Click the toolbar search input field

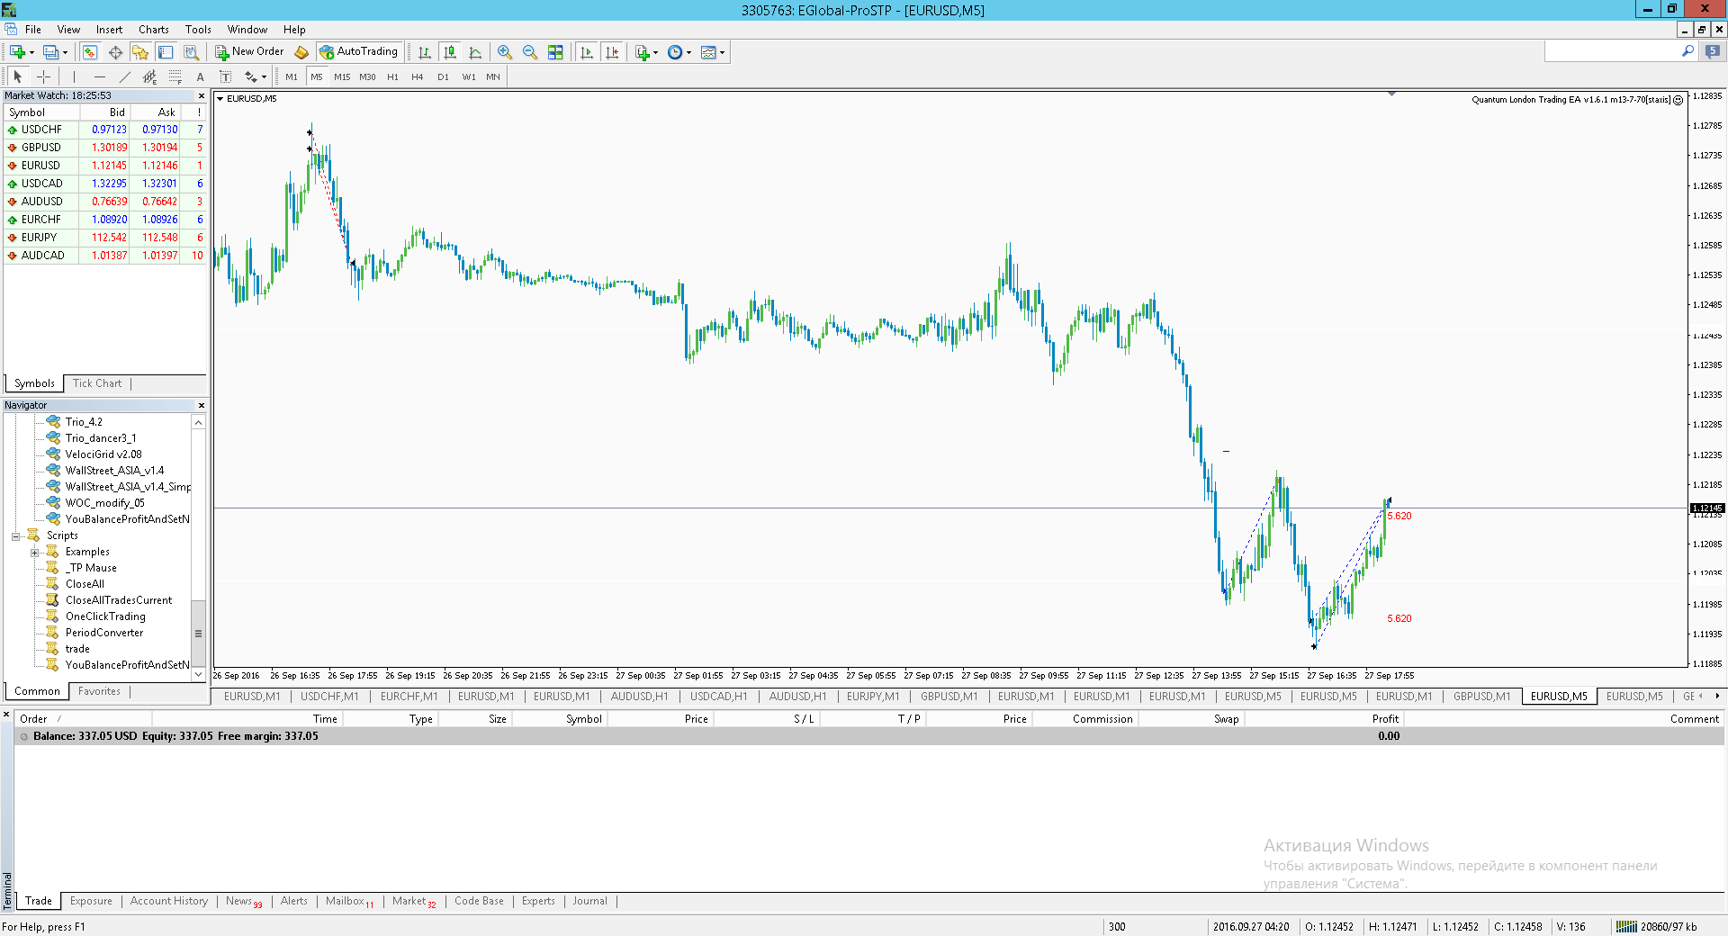1612,52
